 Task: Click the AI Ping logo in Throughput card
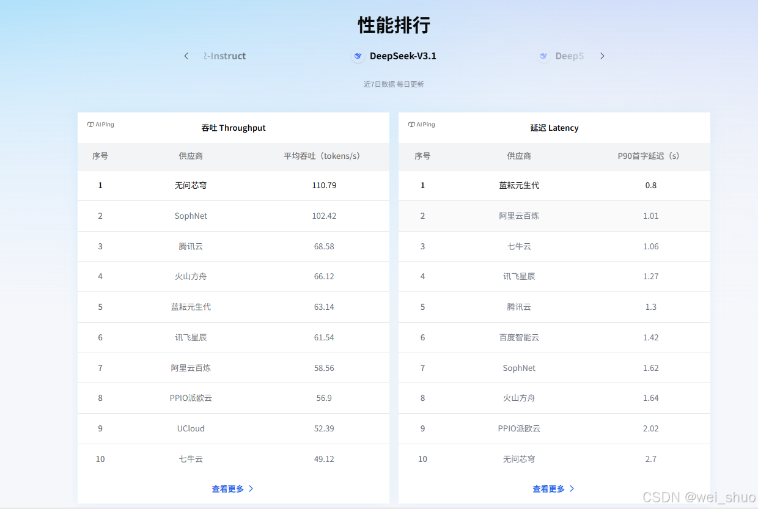pos(101,125)
